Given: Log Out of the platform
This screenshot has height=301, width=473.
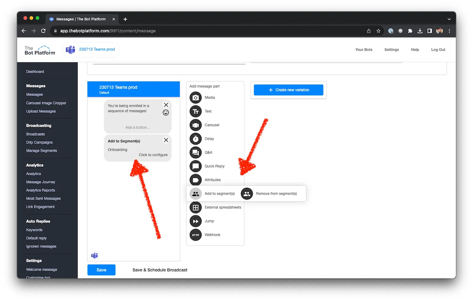Looking at the screenshot, I should pyautogui.click(x=438, y=50).
